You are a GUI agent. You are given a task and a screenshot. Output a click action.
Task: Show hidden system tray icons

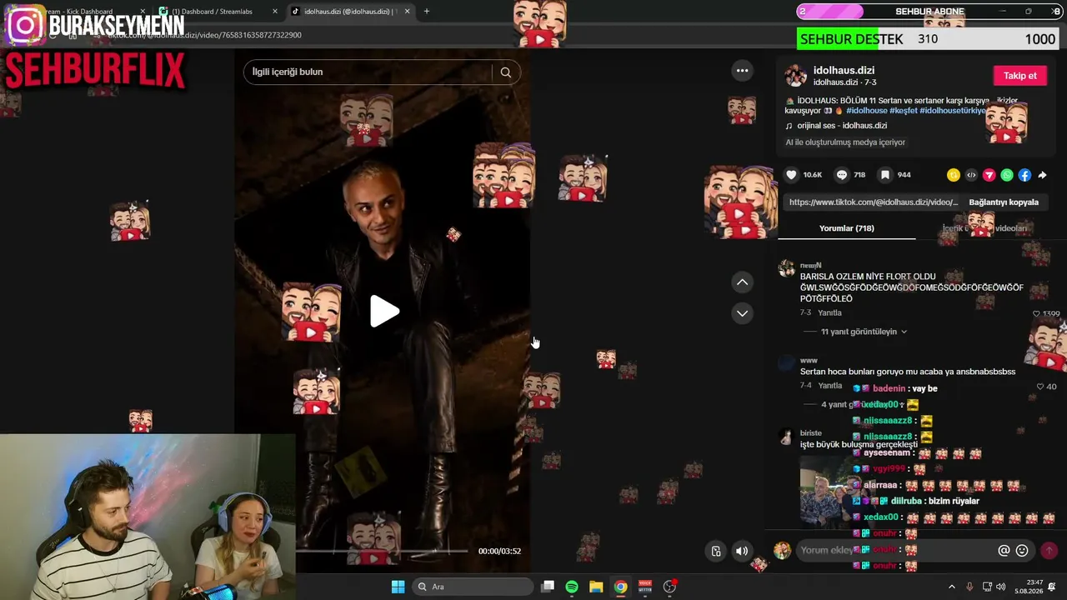click(952, 587)
